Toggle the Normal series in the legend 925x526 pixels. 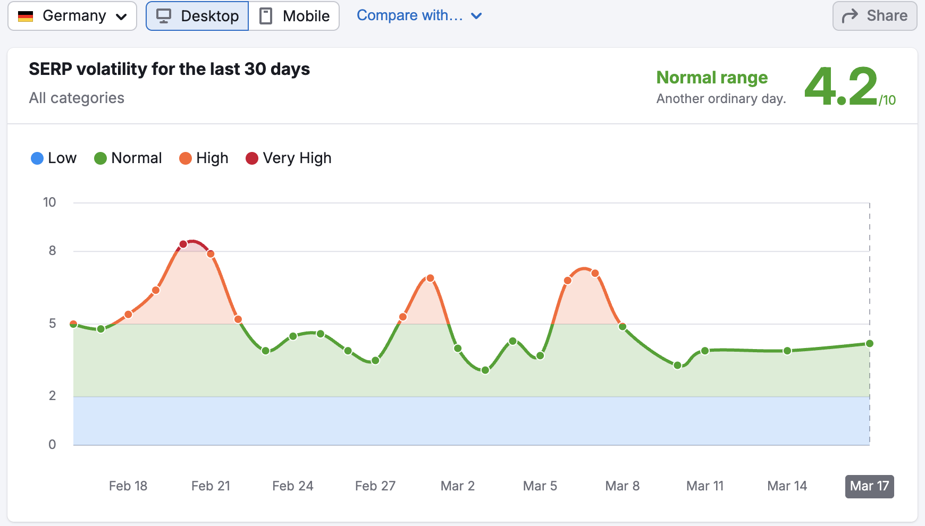pos(128,158)
